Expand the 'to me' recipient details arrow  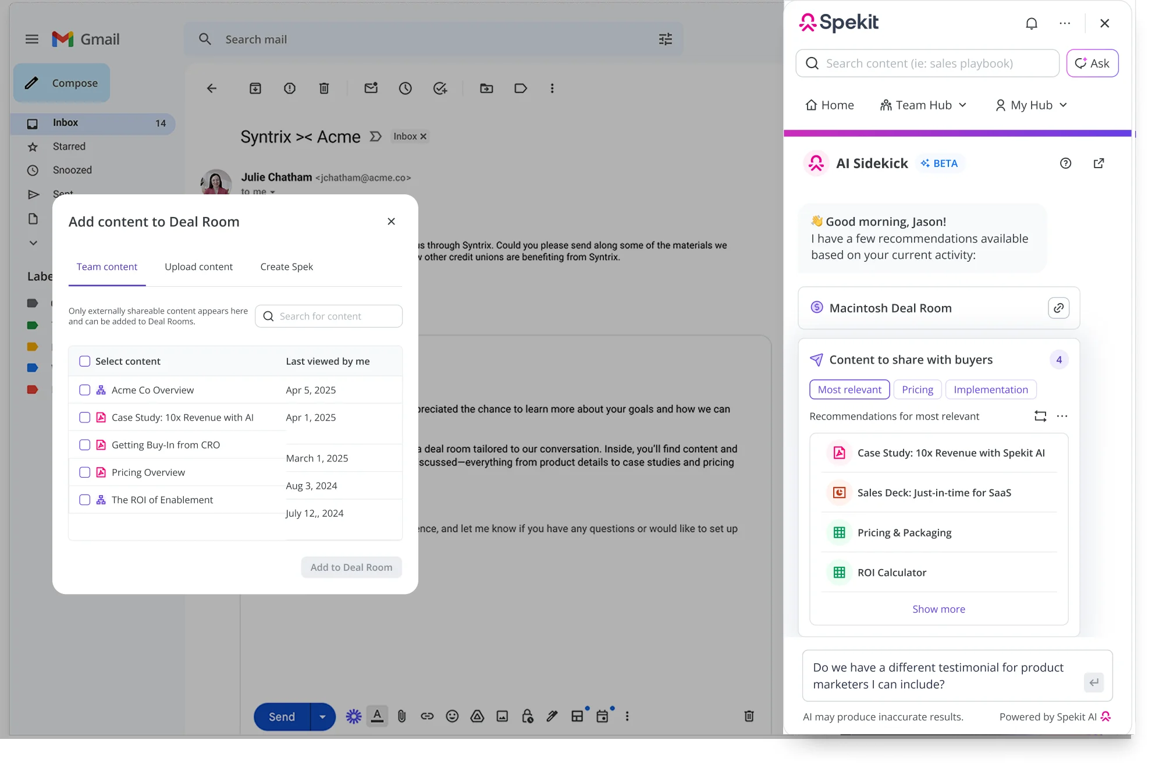point(272,192)
